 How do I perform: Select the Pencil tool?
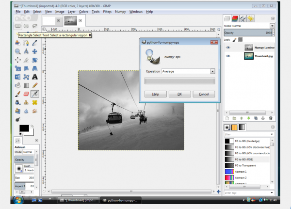(x=35, y=85)
